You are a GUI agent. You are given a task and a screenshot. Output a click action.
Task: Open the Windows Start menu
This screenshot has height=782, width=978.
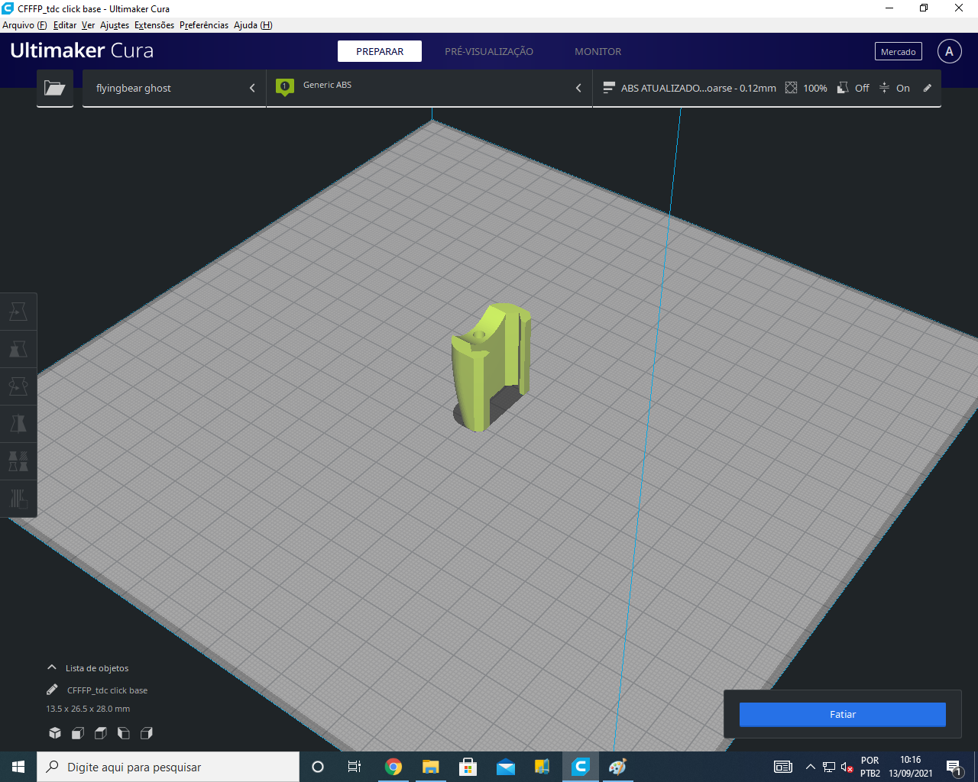18,767
